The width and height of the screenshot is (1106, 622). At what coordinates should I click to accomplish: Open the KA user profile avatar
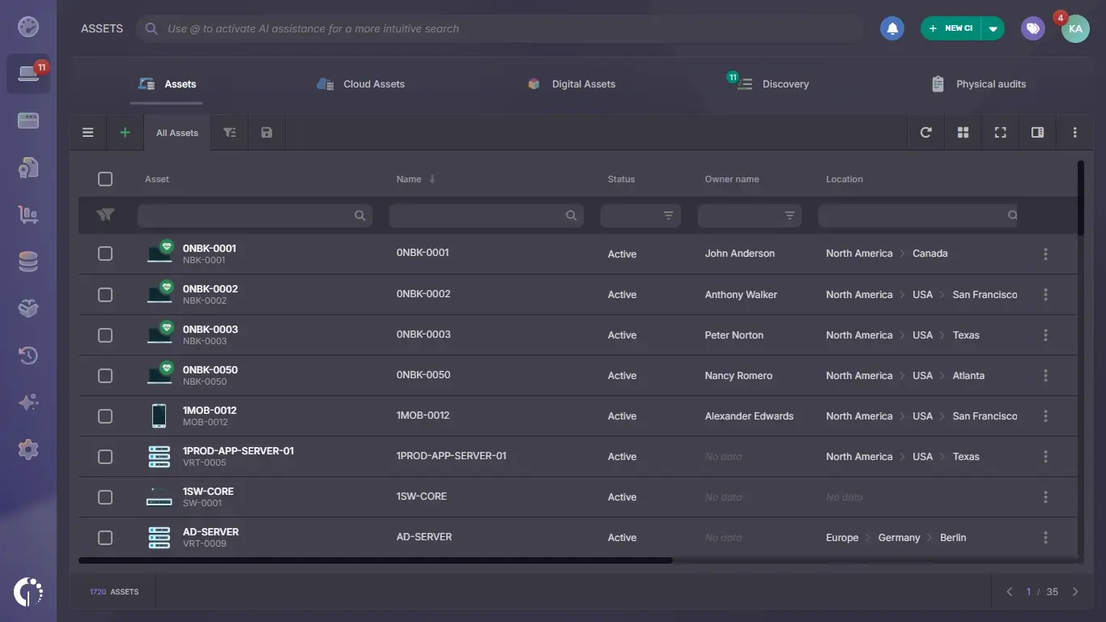[1075, 28]
